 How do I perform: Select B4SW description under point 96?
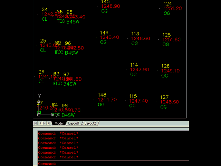[71, 53]
